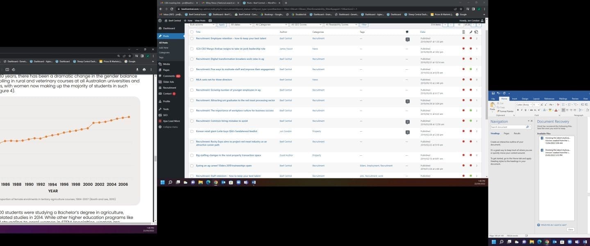Click the current page number field in pagination
The height and width of the screenshot is (246, 590).
tap(460, 25)
